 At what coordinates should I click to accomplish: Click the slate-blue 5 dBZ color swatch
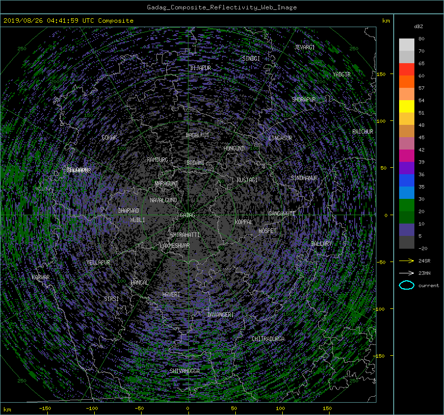(407, 230)
